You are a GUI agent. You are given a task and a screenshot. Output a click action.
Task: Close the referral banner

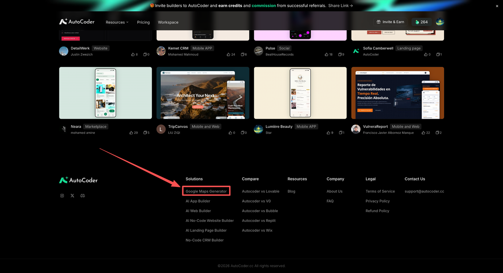point(497,6)
